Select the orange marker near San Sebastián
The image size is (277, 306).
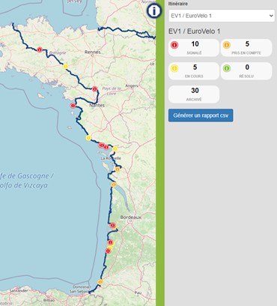(100, 282)
